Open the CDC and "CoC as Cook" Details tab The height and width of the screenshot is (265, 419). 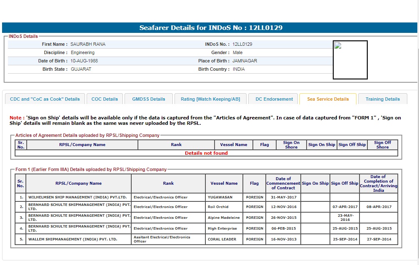[x=45, y=99]
